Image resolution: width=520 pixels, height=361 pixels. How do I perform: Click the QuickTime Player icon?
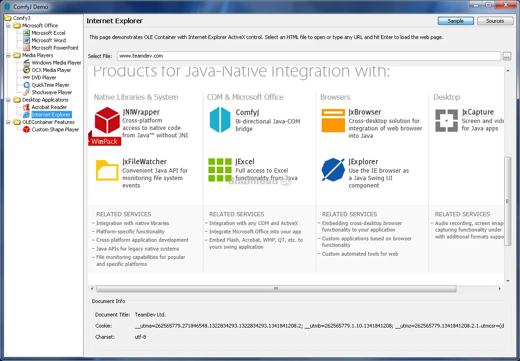26,85
